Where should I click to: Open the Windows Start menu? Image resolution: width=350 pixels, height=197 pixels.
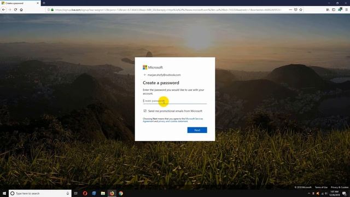coord(4,193)
